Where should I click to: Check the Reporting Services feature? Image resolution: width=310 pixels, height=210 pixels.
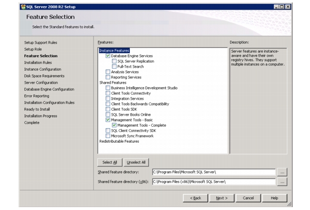click(108, 77)
